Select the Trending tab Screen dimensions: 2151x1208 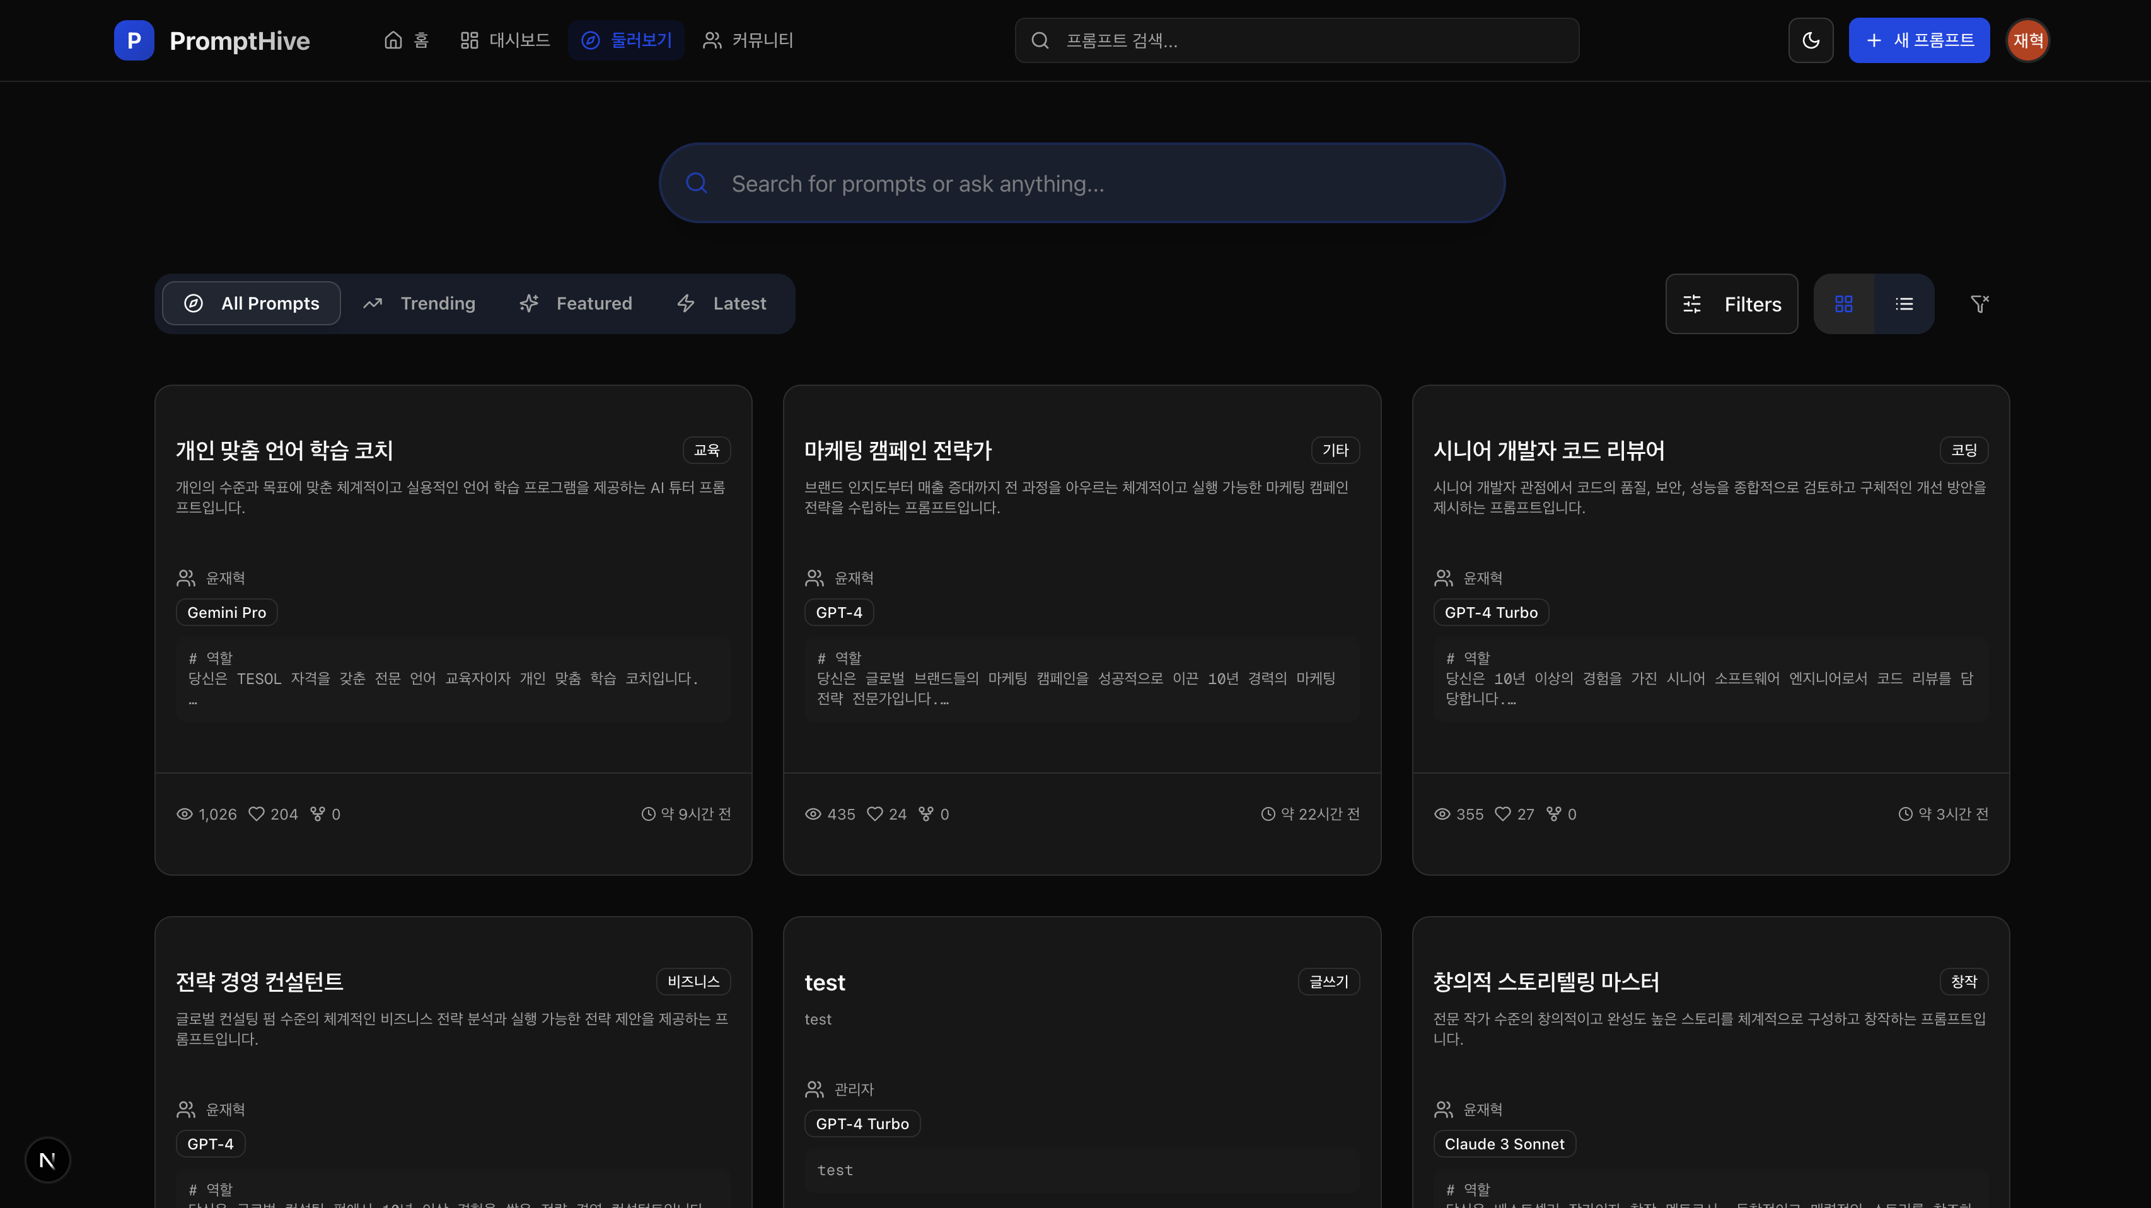tap(420, 303)
